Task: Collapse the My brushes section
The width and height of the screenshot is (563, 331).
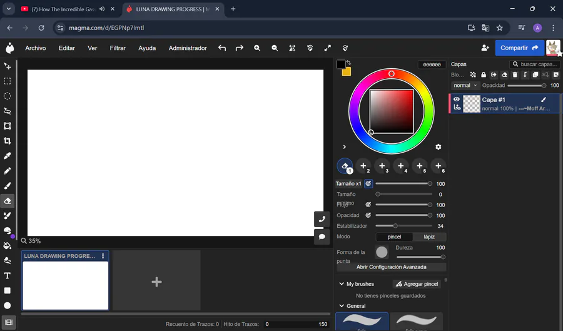Action: [342, 283]
